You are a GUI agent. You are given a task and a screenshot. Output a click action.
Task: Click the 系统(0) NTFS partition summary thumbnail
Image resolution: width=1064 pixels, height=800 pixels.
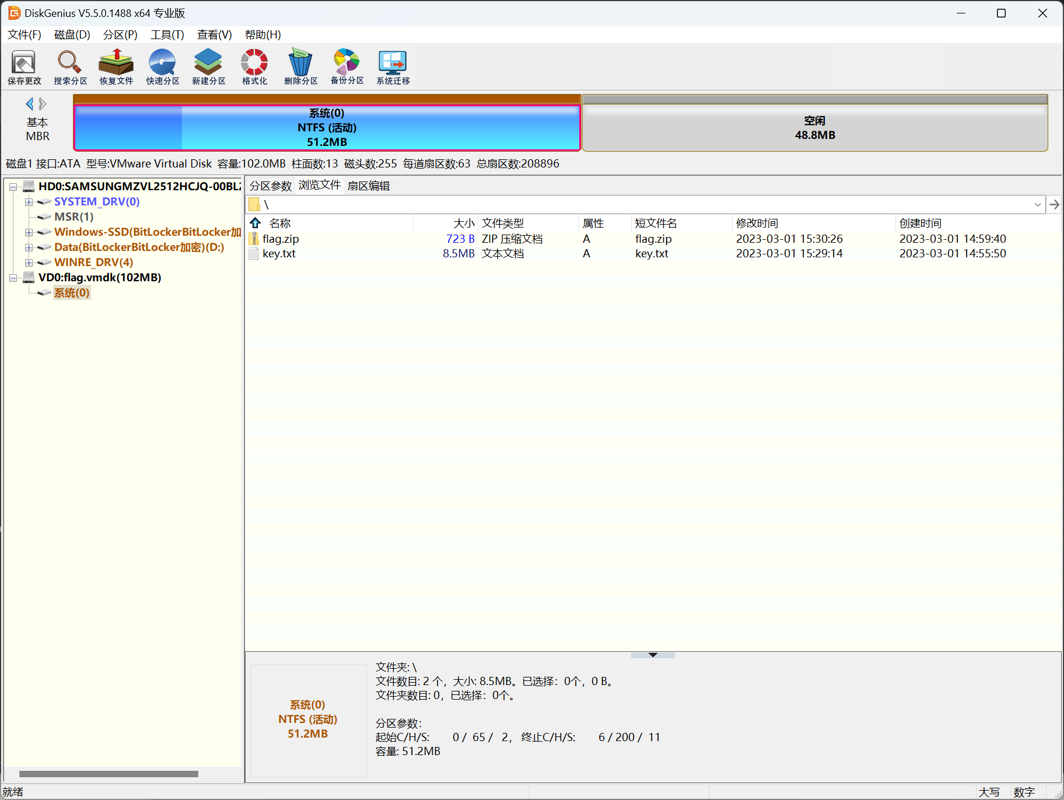tap(308, 719)
